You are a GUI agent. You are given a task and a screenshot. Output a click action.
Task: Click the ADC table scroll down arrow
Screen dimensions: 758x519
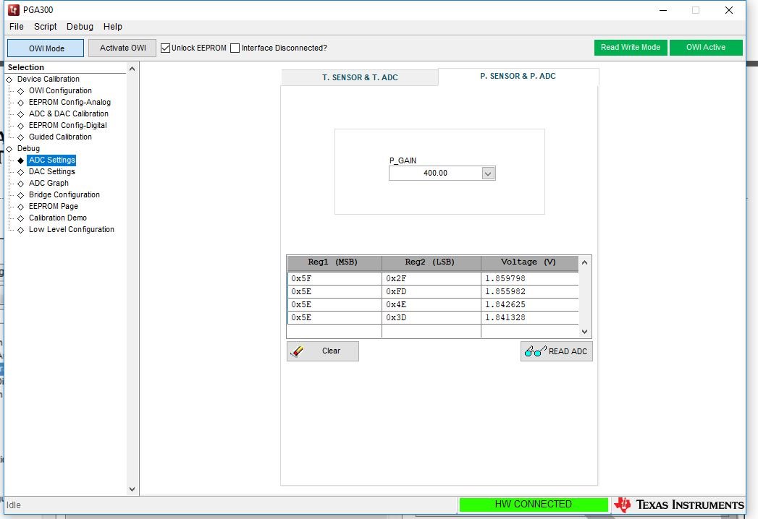(x=584, y=331)
